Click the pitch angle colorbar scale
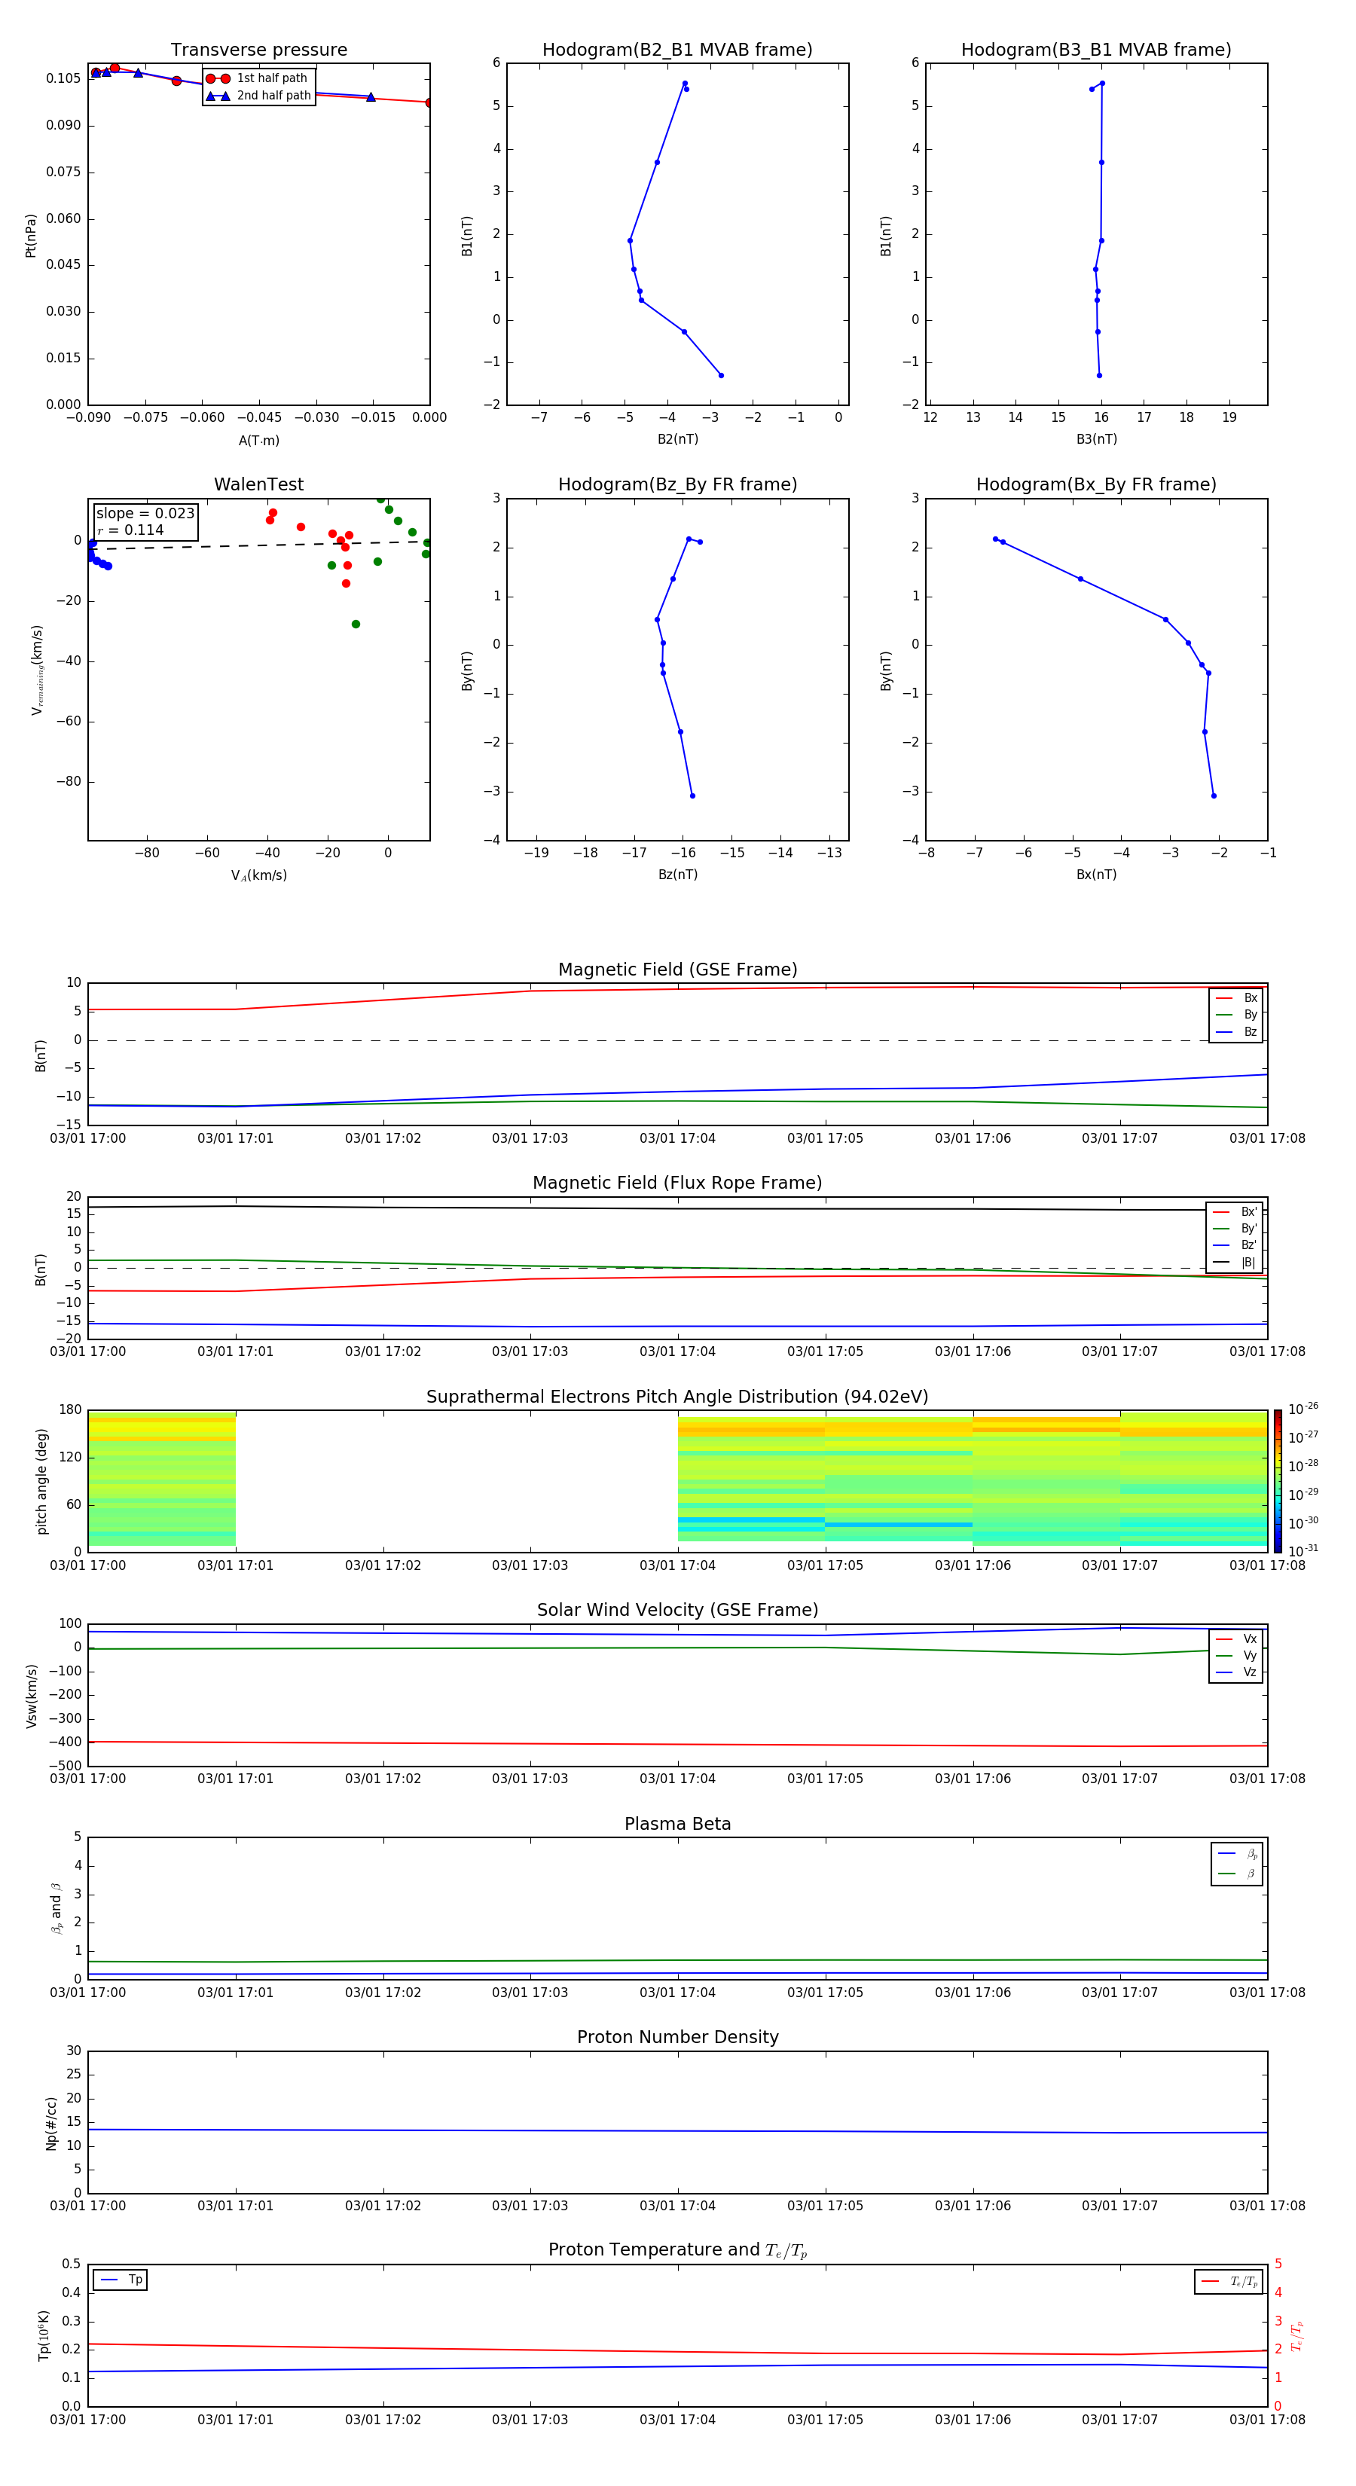 (1277, 1480)
